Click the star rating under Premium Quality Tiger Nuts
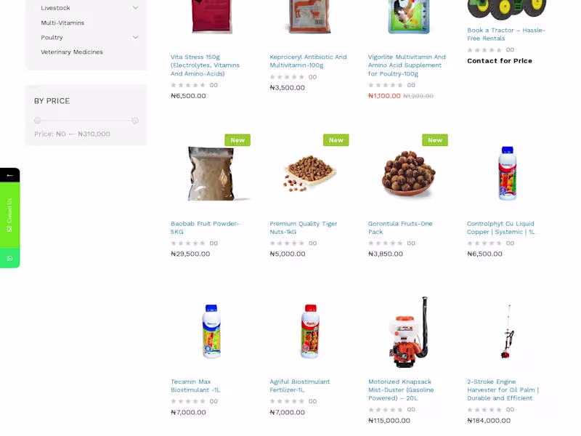The image size is (581, 436). 287,243
